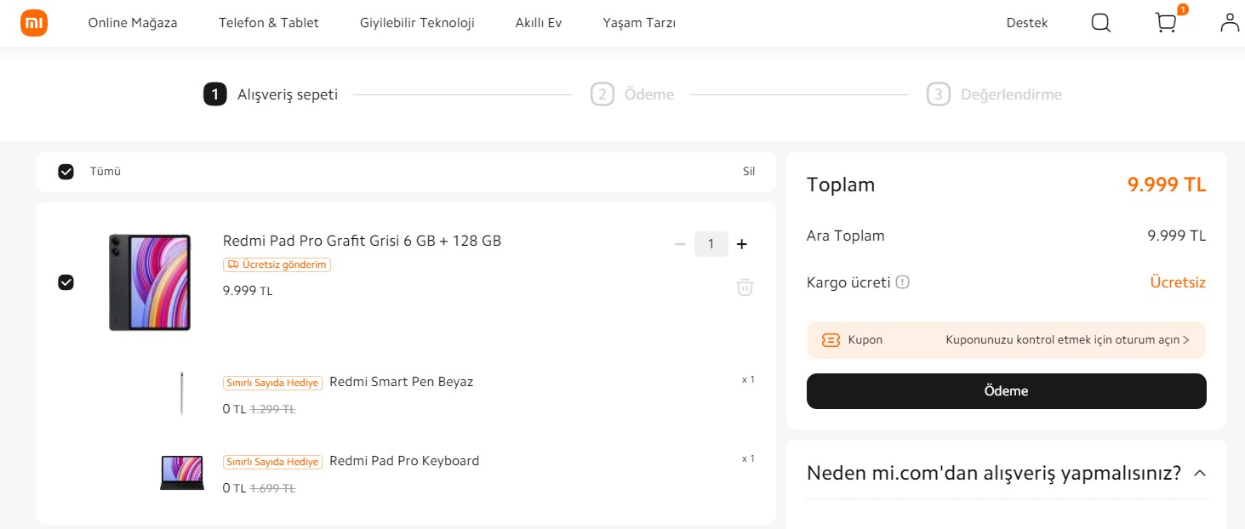Collapse the Neden mi.com'dan alışveriş section
Viewport: 1245px width, 529px height.
[x=1200, y=473]
